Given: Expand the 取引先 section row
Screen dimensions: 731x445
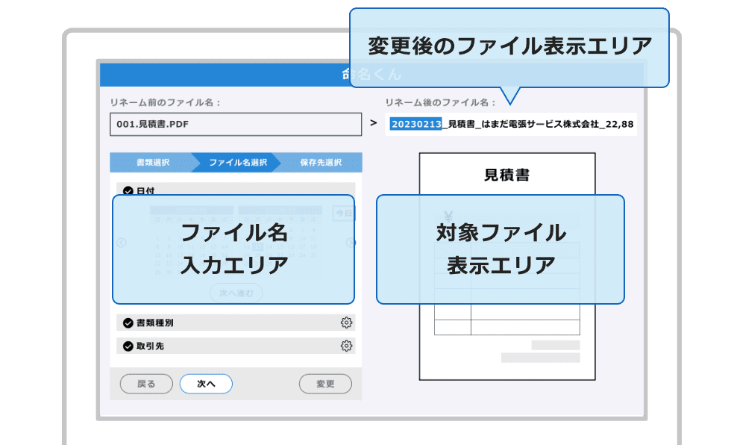Looking at the screenshot, I should (x=236, y=346).
